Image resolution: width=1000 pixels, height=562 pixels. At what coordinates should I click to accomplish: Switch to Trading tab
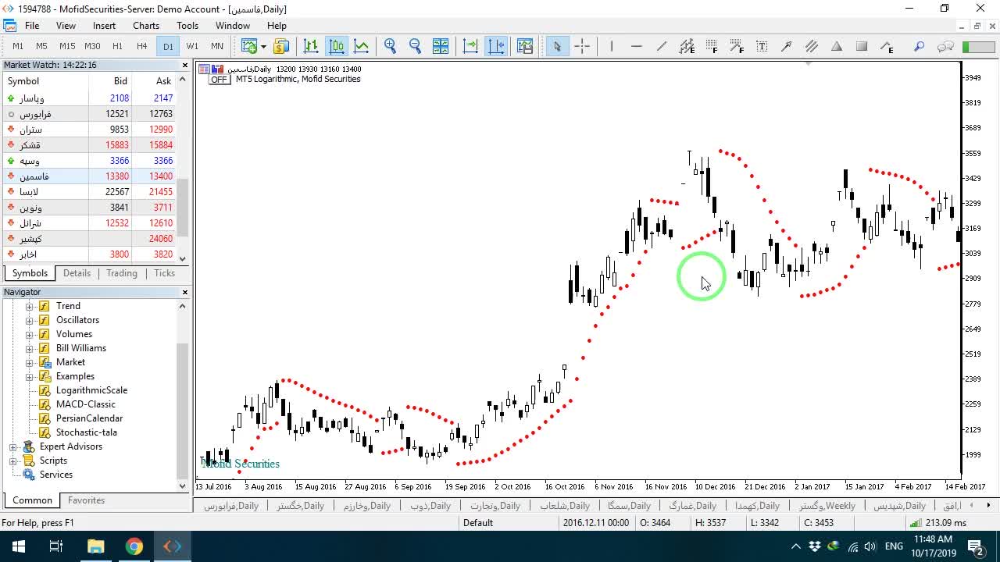coord(122,273)
